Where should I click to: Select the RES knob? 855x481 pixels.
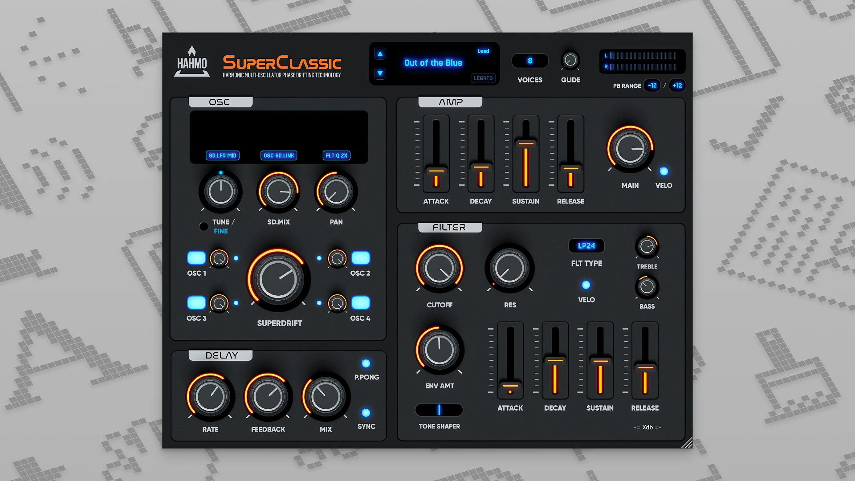(510, 268)
